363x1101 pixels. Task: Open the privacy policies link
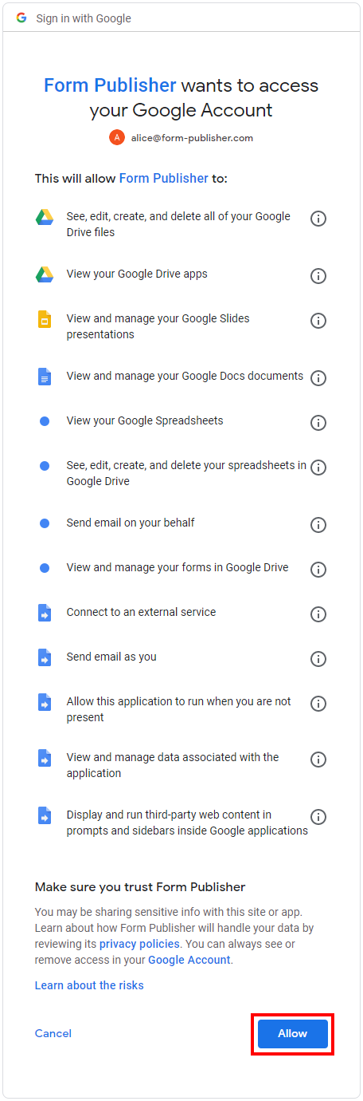pyautogui.click(x=139, y=944)
